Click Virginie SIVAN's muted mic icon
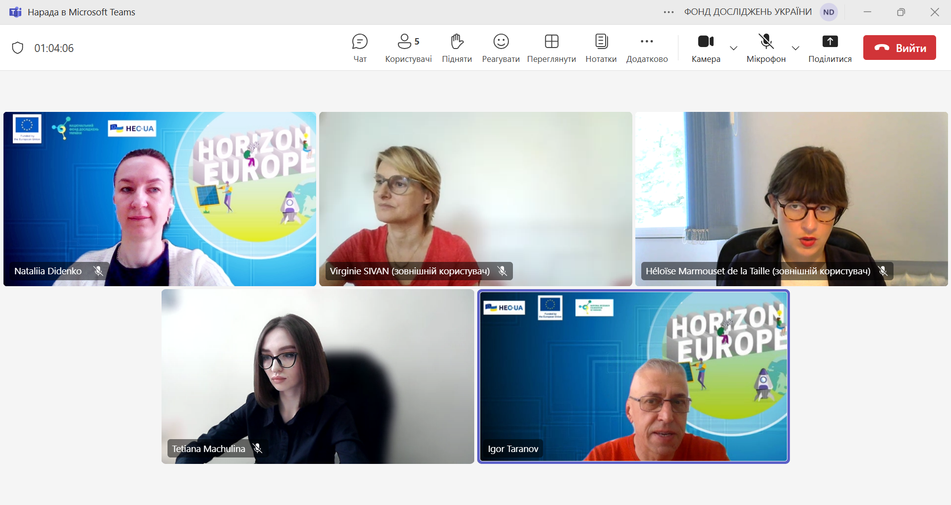This screenshot has height=505, width=951. 502,271
